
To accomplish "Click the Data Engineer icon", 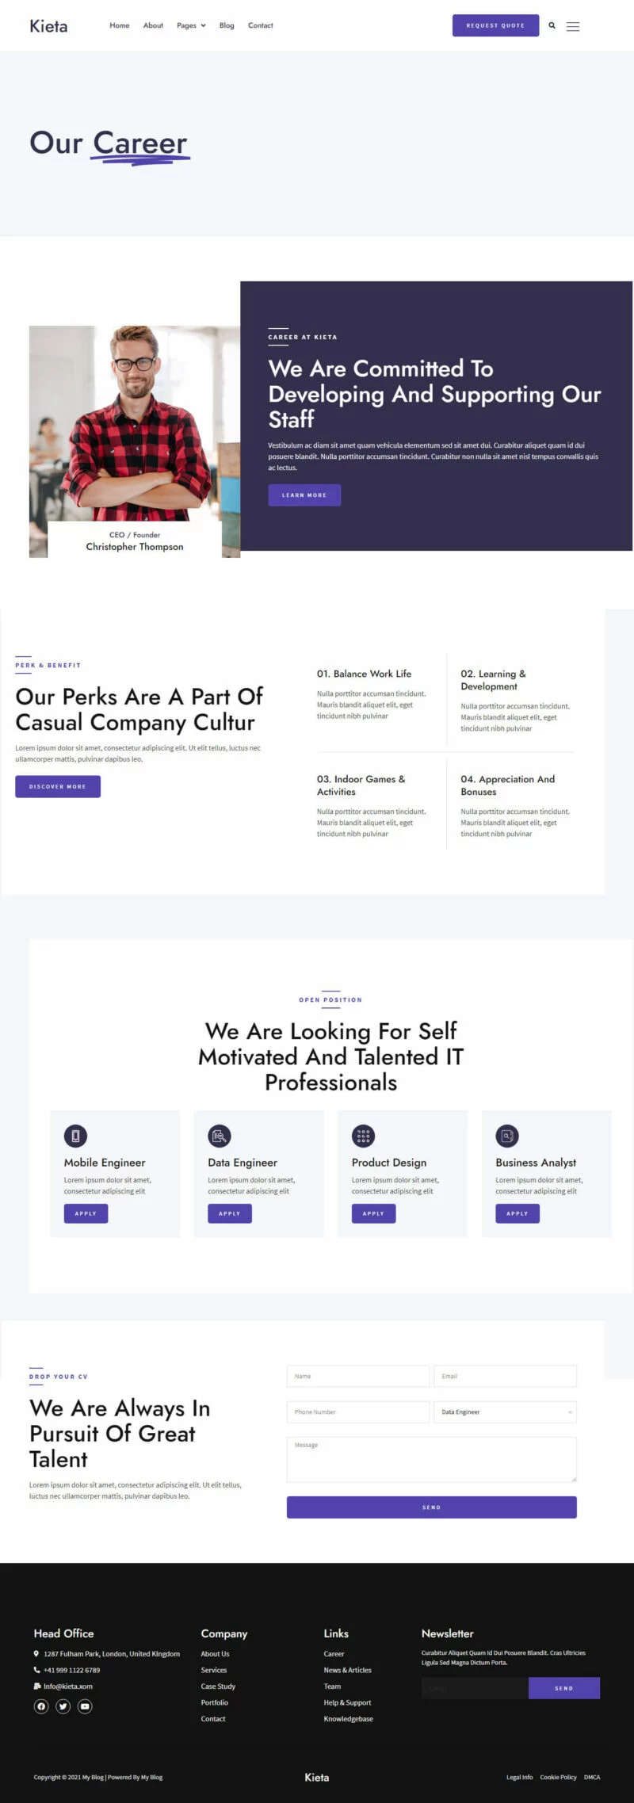I will (219, 1136).
